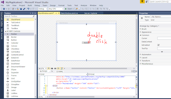Start debugging with the Start button
The image size is (171, 99).
tap(69, 9)
